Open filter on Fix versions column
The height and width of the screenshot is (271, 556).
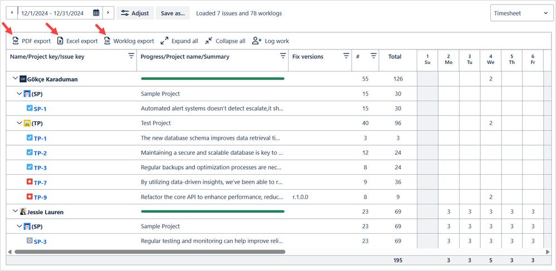347,56
